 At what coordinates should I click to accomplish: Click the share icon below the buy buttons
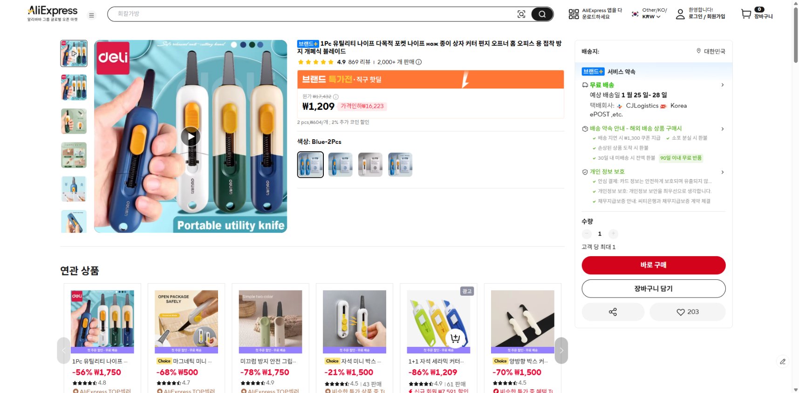613,312
